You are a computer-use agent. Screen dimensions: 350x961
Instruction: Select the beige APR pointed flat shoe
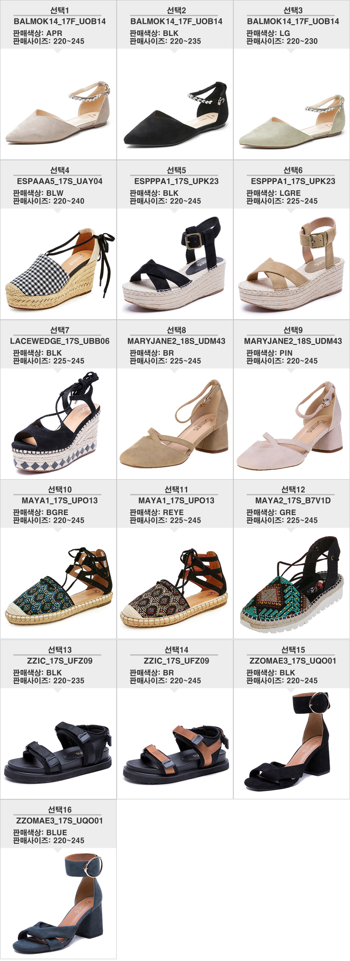point(58,114)
